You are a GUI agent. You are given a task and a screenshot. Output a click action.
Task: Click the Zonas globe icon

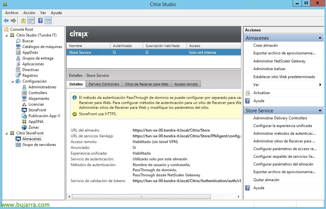pos(24,127)
